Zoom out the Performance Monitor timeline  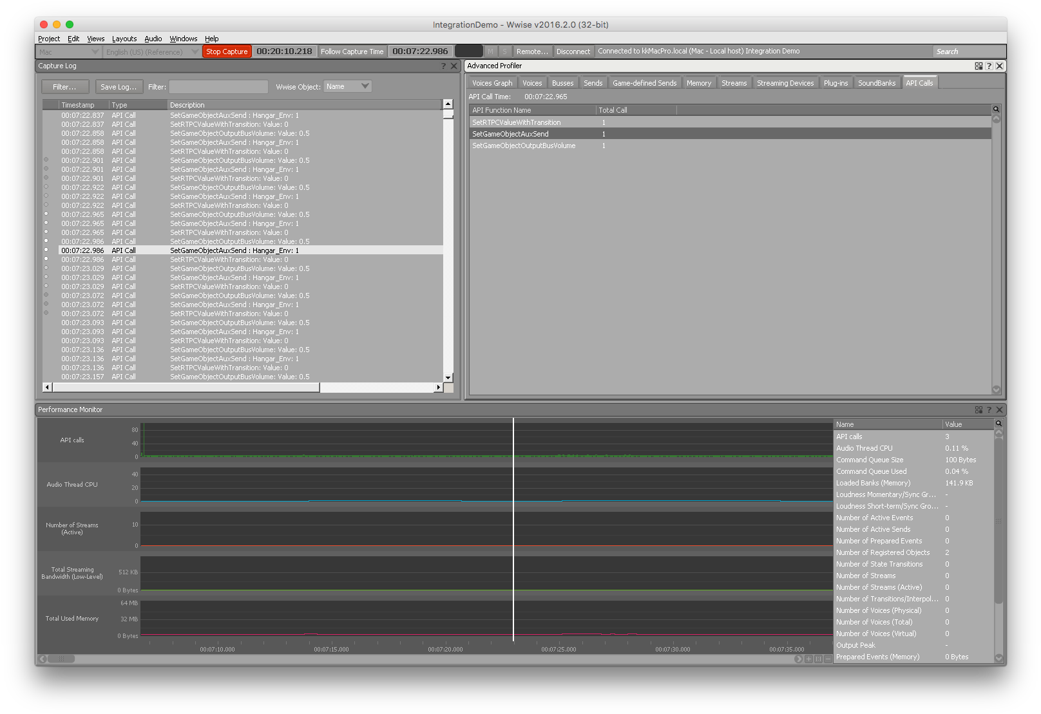pyautogui.click(x=828, y=659)
